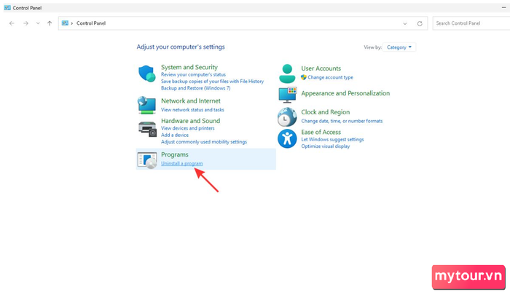Expand the address bar history dropdown

[x=405, y=23]
